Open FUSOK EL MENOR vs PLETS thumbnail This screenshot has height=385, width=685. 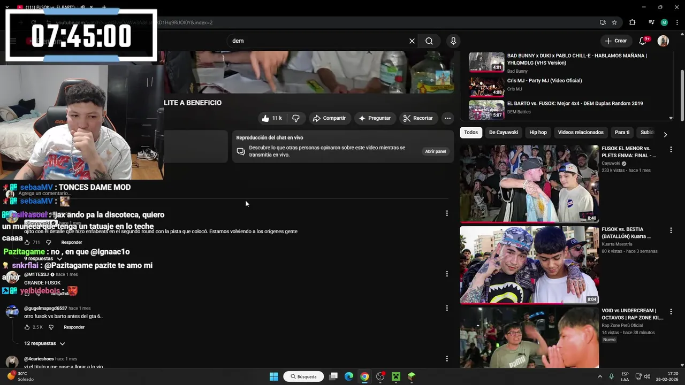529,183
